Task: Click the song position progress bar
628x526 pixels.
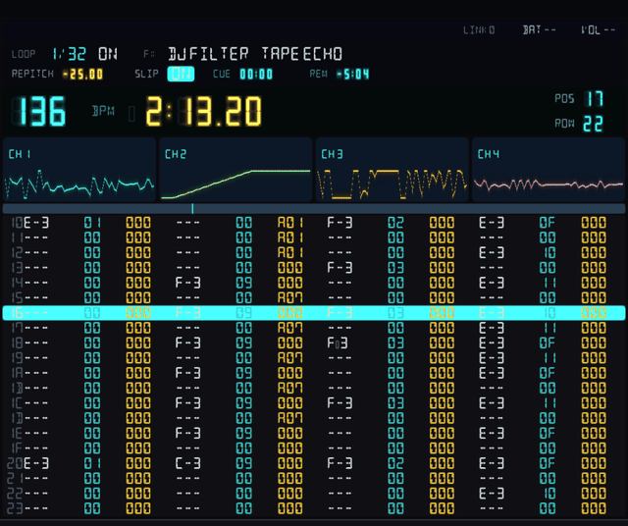Action: click(314, 208)
